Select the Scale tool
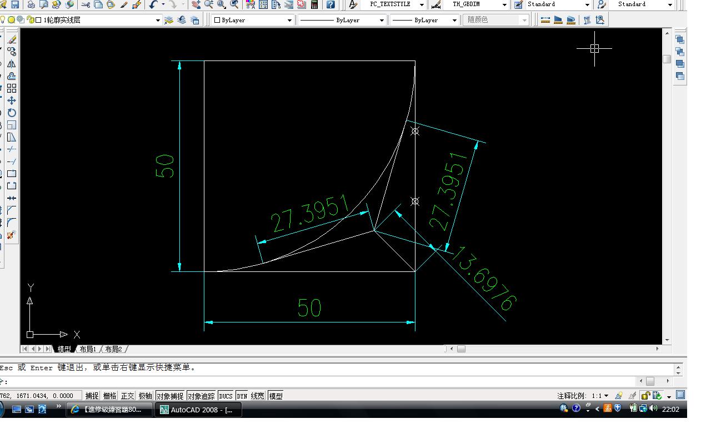 [x=11, y=125]
